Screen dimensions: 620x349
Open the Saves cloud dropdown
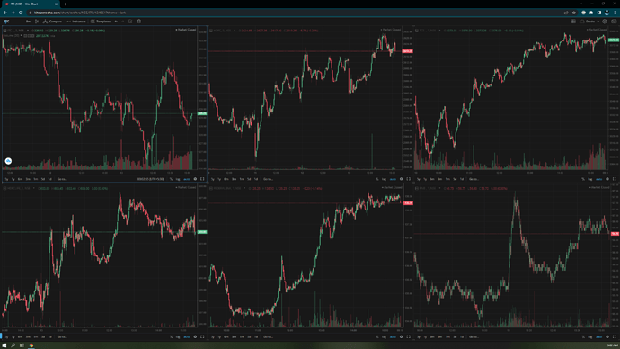[x=589, y=22]
